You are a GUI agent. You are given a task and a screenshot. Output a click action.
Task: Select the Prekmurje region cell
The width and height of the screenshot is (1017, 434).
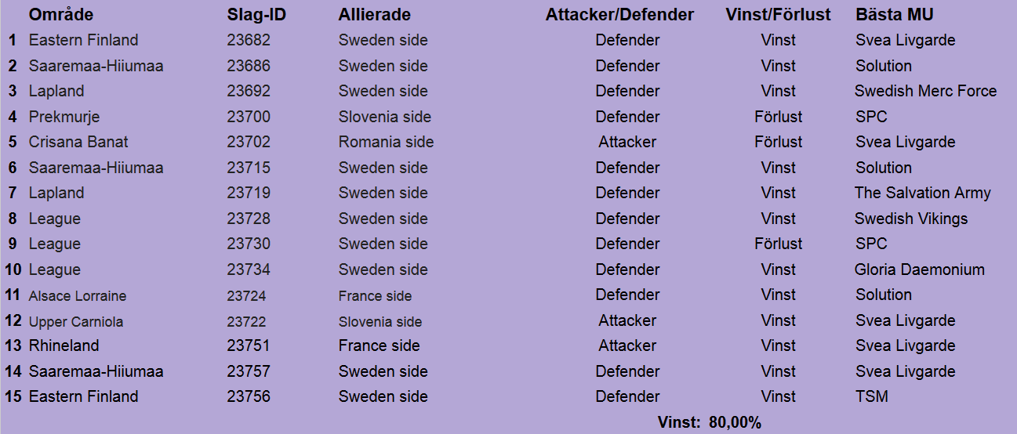coord(64,117)
